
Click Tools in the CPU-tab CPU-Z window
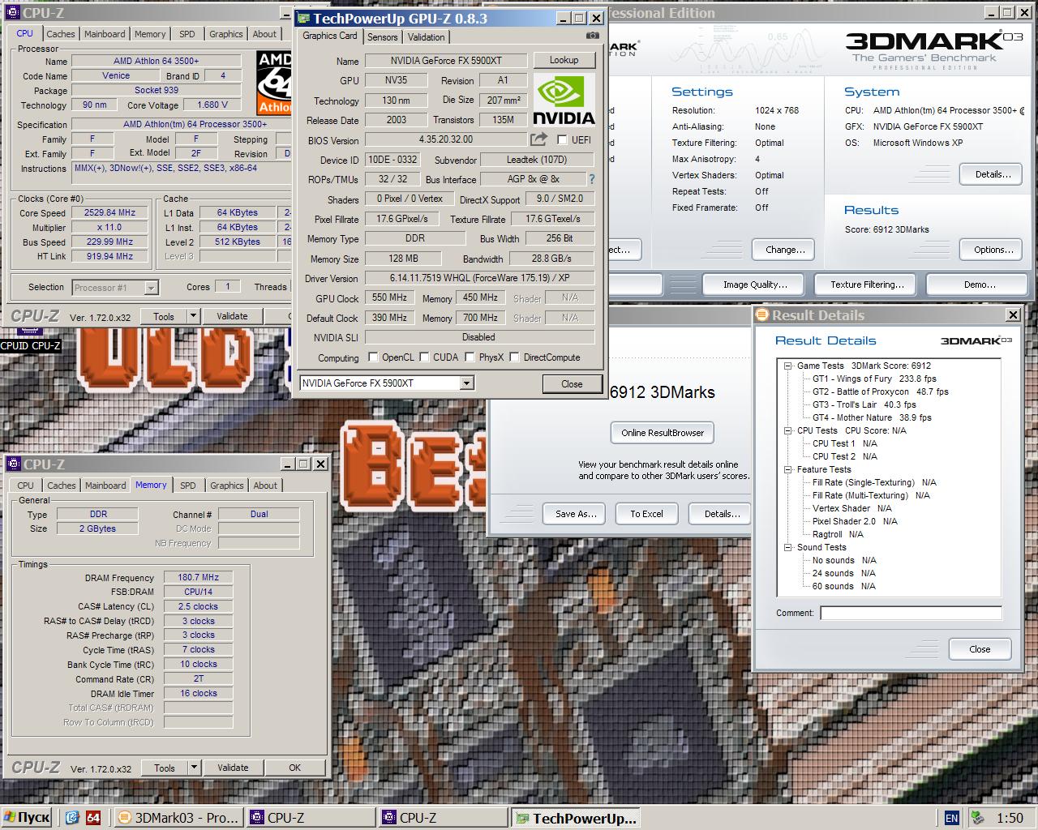(x=164, y=316)
